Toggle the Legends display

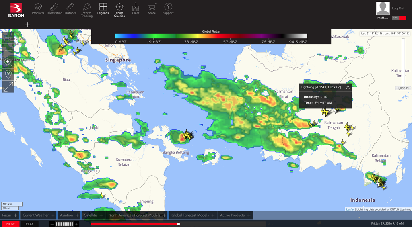coord(103,9)
